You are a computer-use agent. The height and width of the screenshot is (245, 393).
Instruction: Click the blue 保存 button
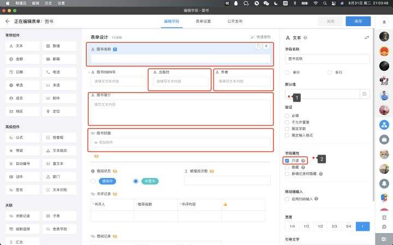click(358, 21)
